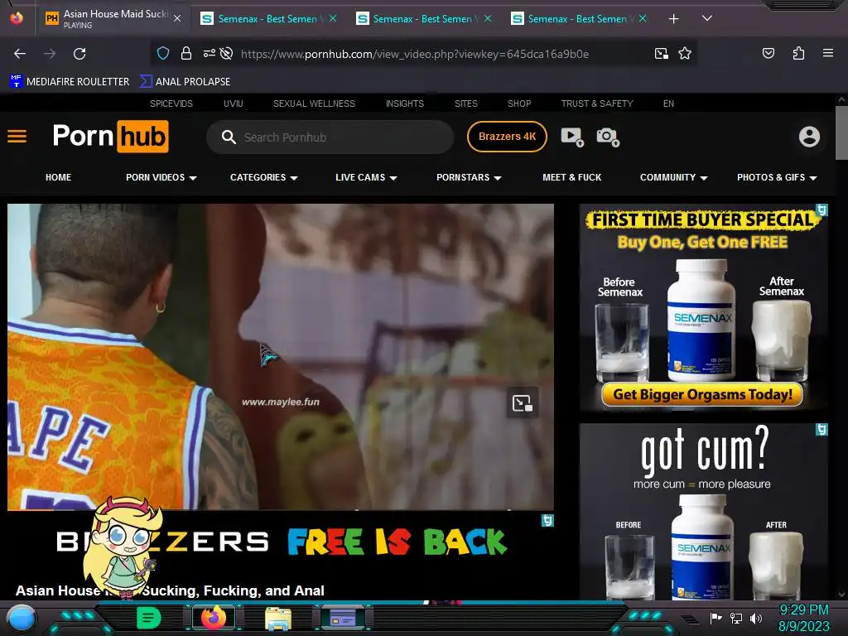Click the address bar URL field
The image size is (848, 636).
(415, 54)
